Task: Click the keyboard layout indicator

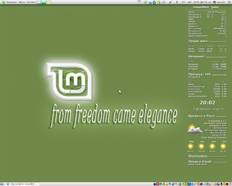Action: click(x=183, y=2)
